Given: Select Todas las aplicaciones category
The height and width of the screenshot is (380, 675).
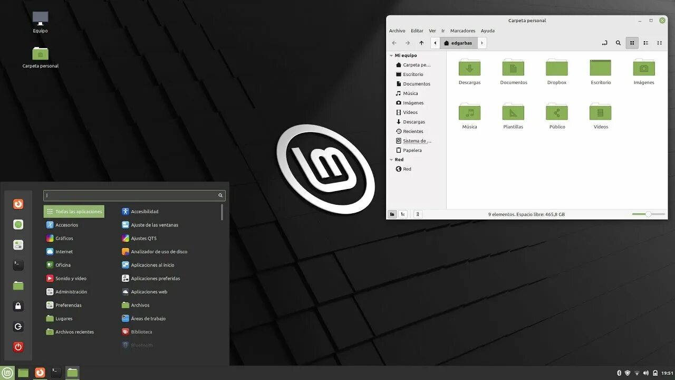Looking at the screenshot, I should pos(74,212).
